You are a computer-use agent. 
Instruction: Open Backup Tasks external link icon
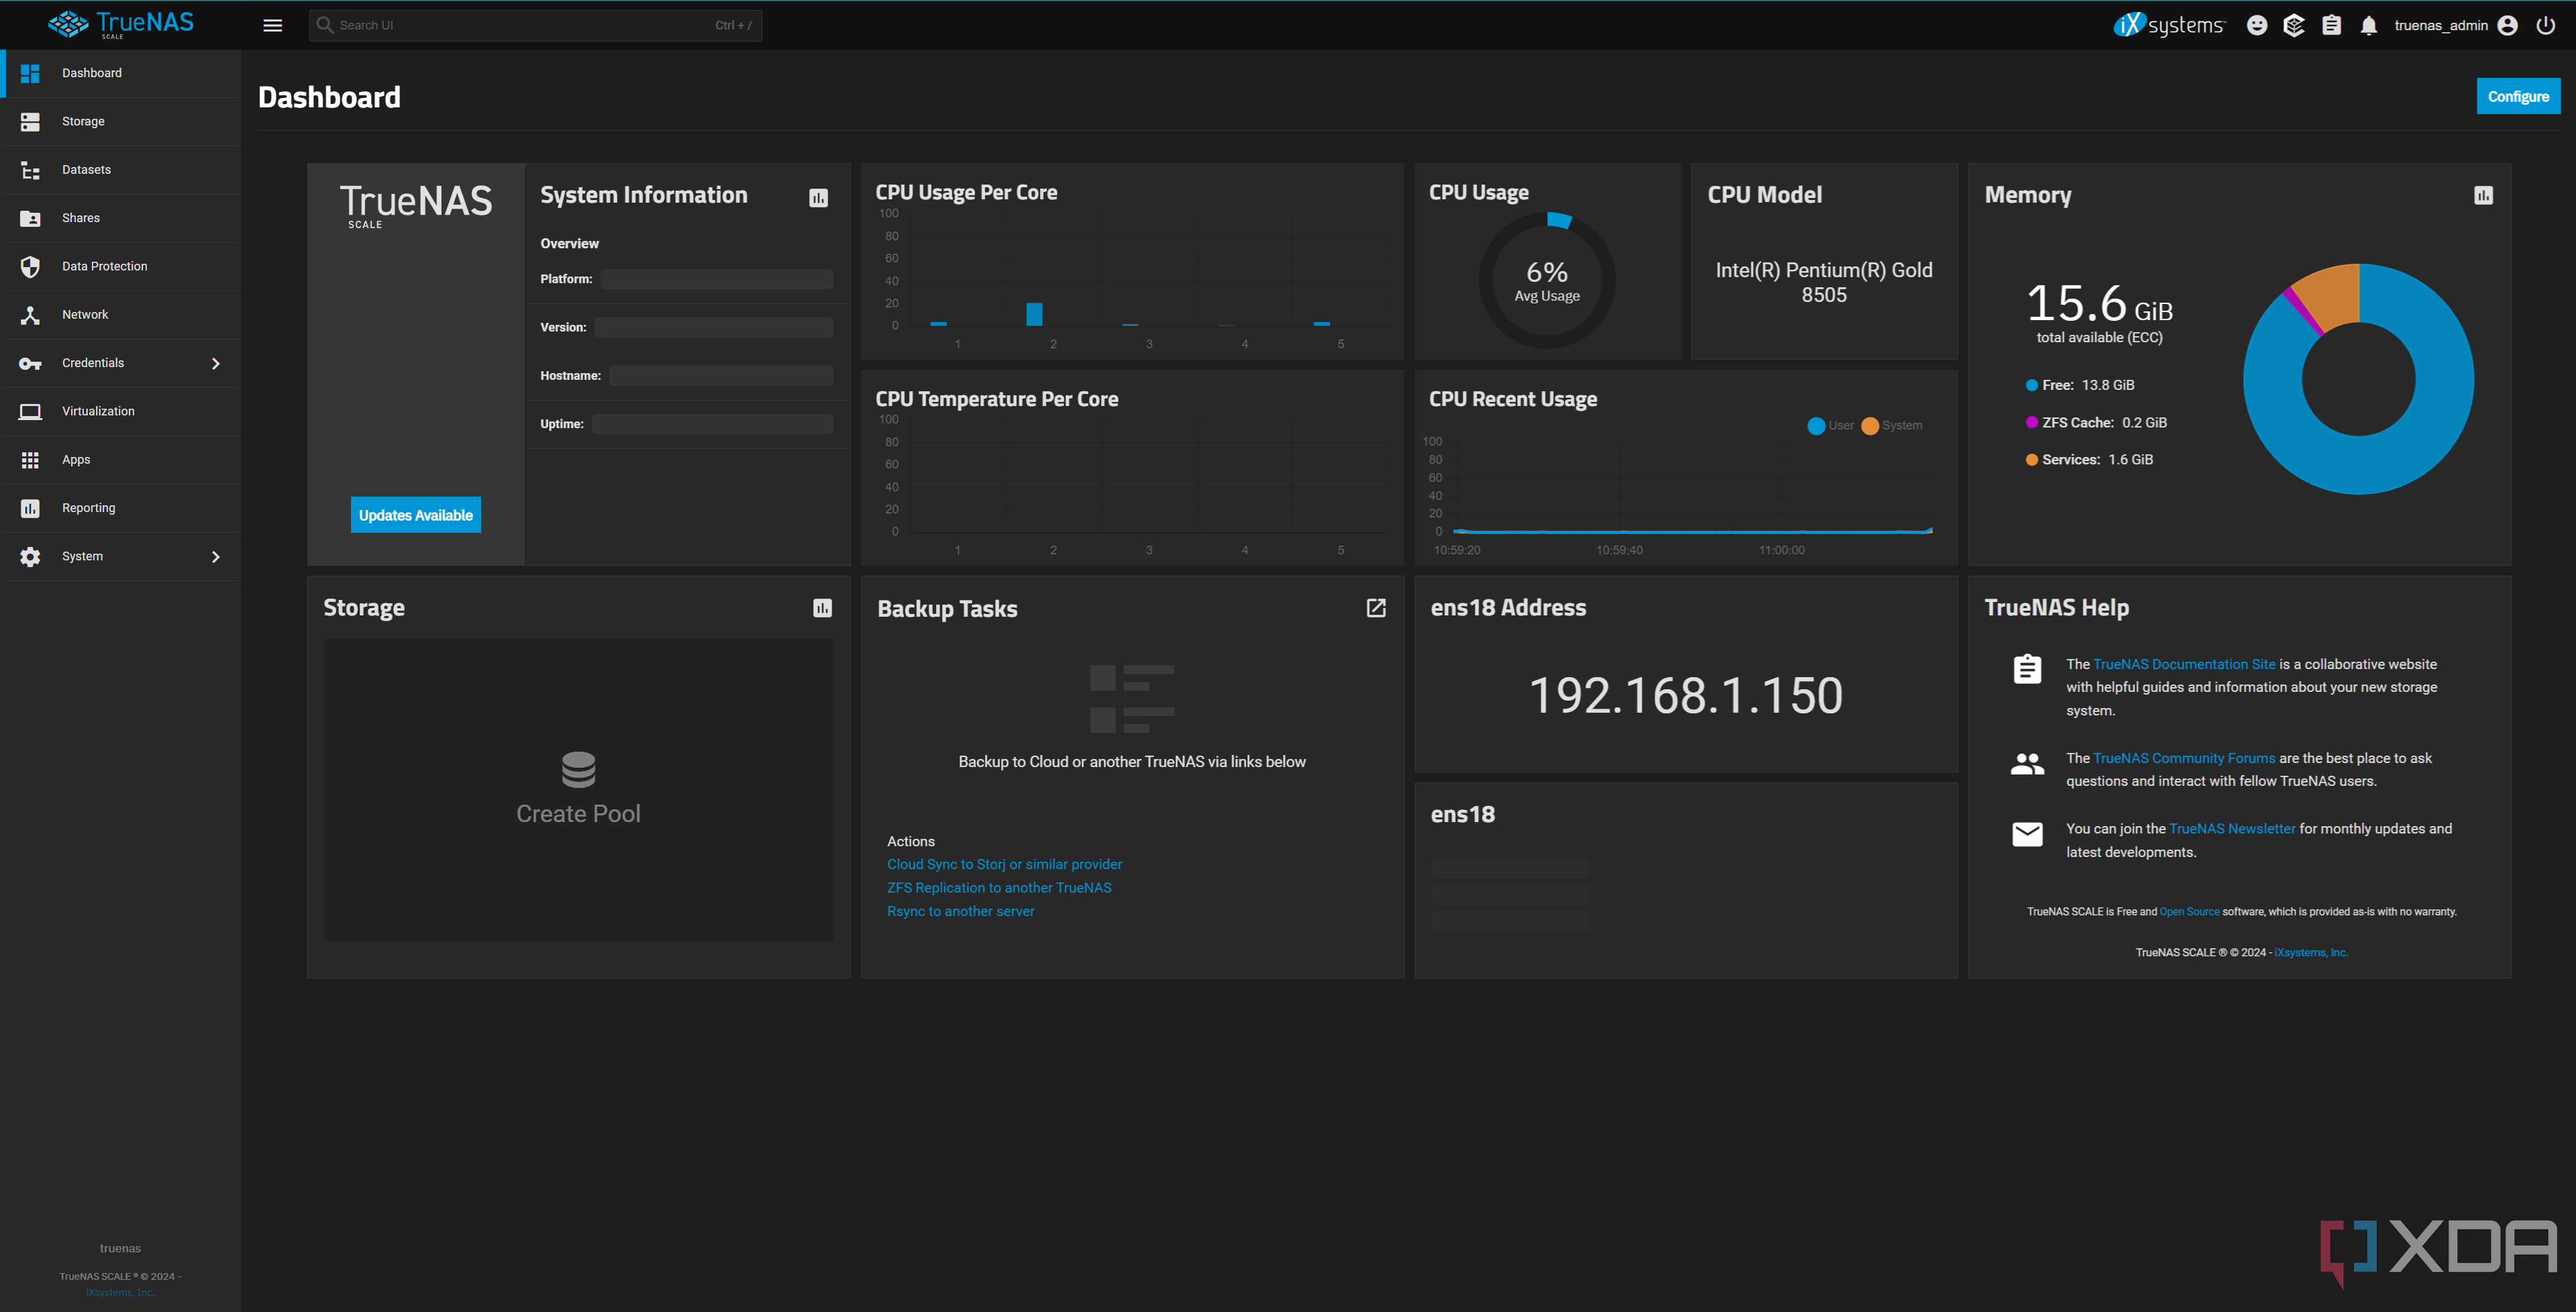pyautogui.click(x=1376, y=608)
